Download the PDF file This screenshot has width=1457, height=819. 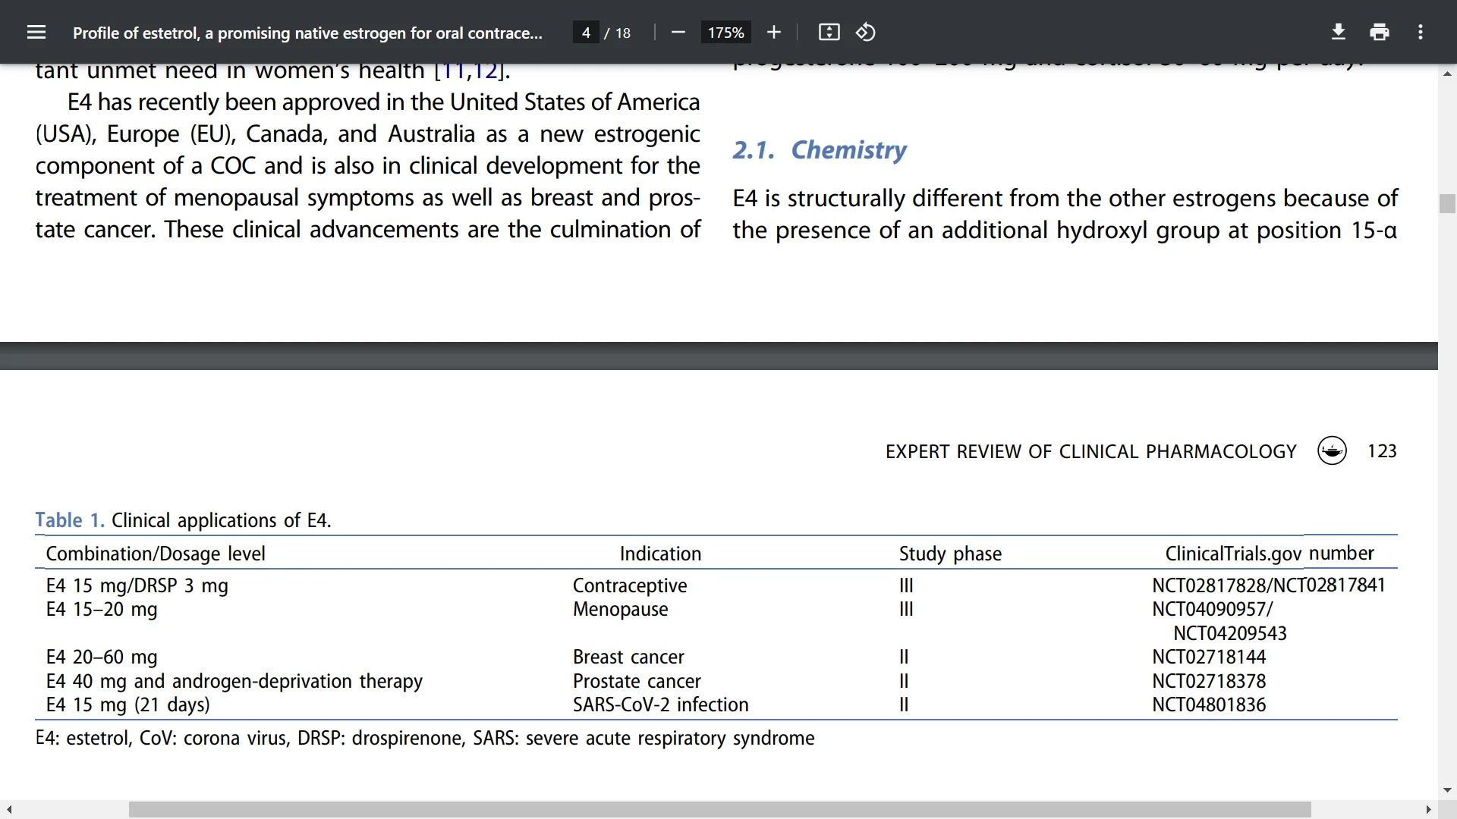(1338, 32)
